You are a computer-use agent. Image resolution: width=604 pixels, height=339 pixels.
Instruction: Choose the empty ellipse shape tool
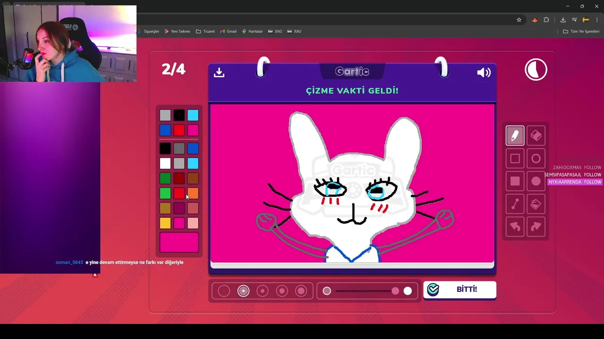(536, 159)
